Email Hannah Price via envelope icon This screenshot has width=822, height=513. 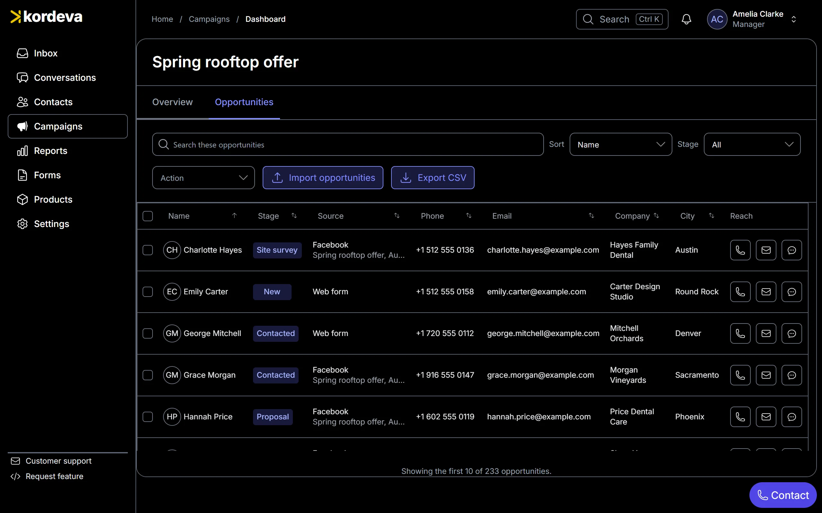(x=766, y=417)
